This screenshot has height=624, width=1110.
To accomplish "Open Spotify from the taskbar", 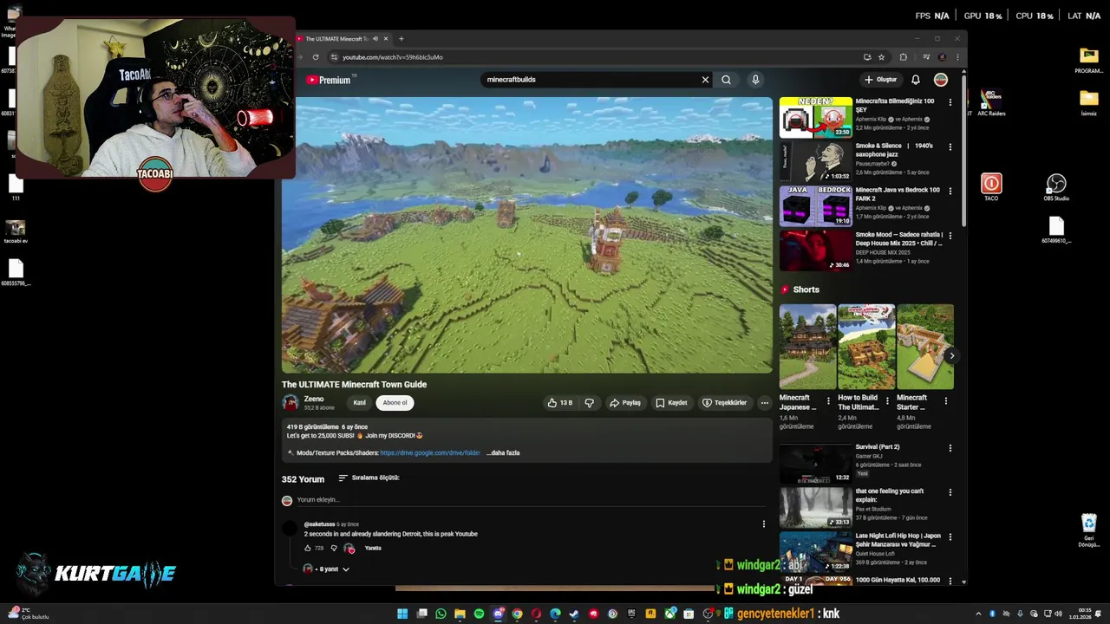I will tap(479, 614).
